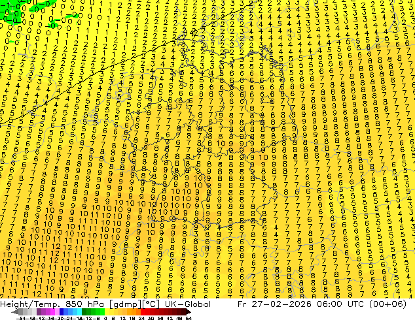The height and width of the screenshot is (320, 415).
Task: Pick the dark purple swatch above '-42'
Action: coord(39,312)
